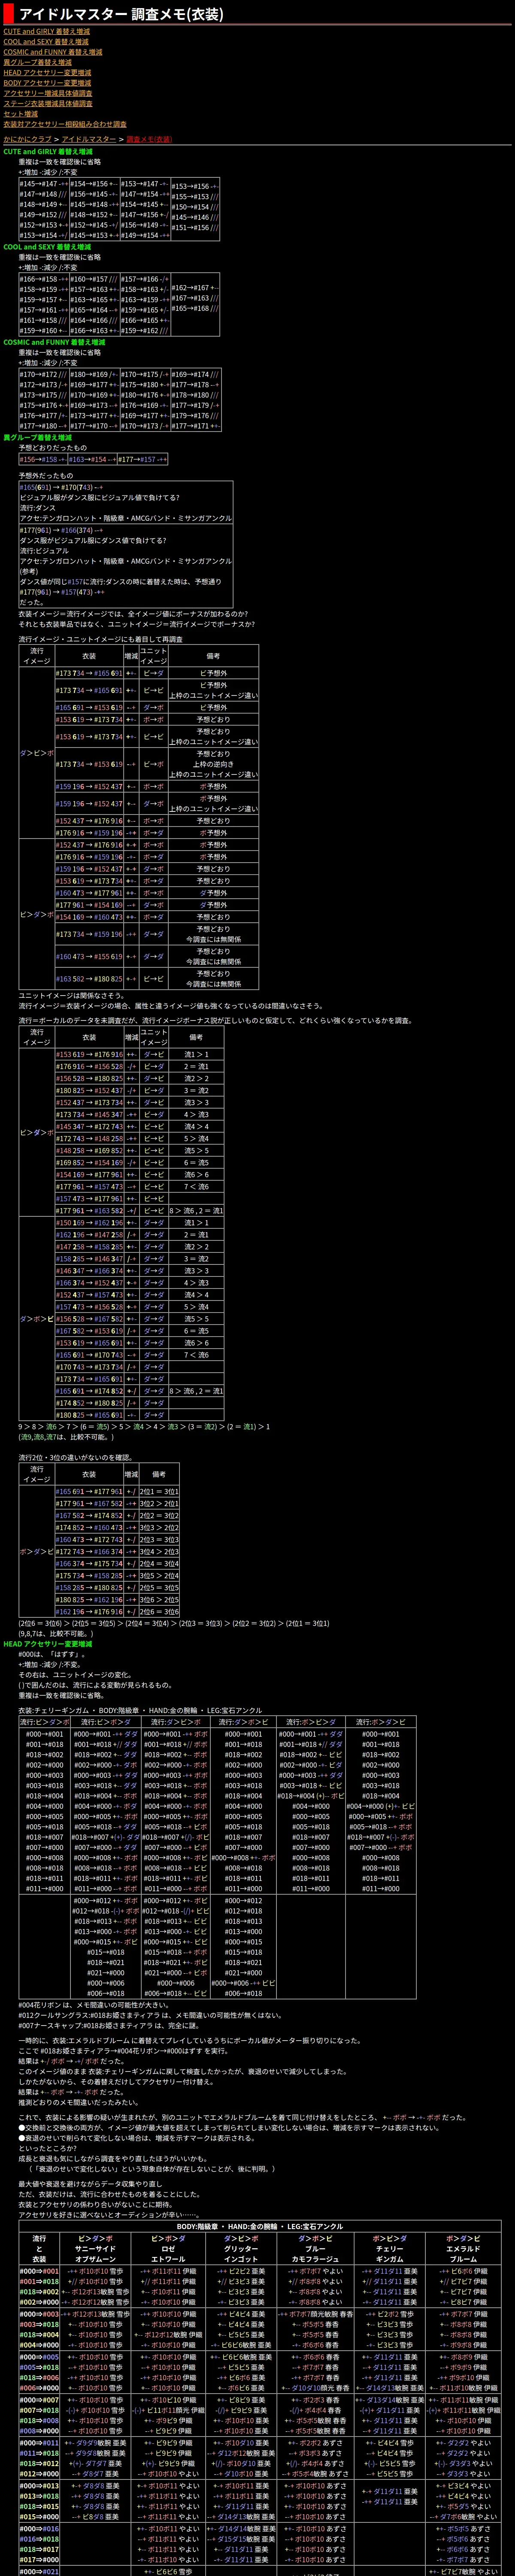Image resolution: width=515 pixels, height=2576 pixels.
Task: Open the 'COOL and SEXY 着替え増減' contents link
Action: pyautogui.click(x=46, y=42)
